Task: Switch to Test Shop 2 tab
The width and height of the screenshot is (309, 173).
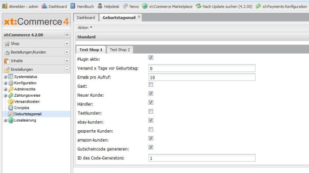Action: [120, 50]
